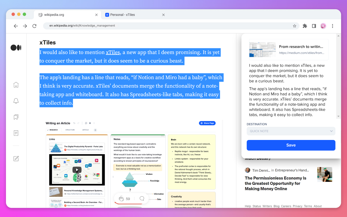View saved bookmarks in the sidebar

tap(16, 117)
